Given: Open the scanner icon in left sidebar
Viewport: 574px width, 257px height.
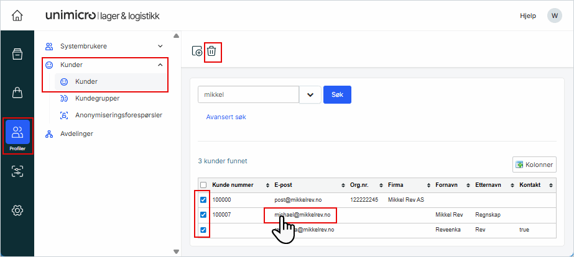Looking at the screenshot, I should coord(17,172).
